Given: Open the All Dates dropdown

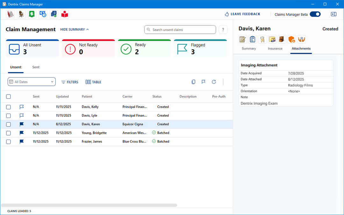Looking at the screenshot, I should pyautogui.click(x=32, y=82).
